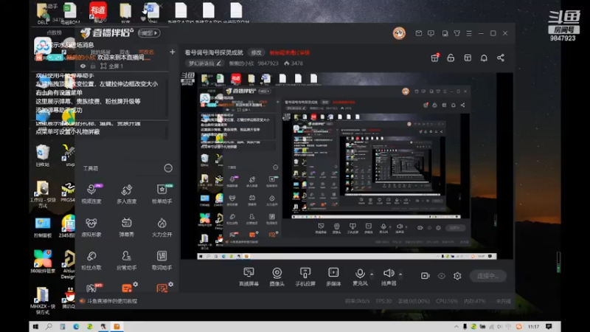The image size is (590, 332).
Task: Add a new scene with plus button
Action: click(x=173, y=52)
